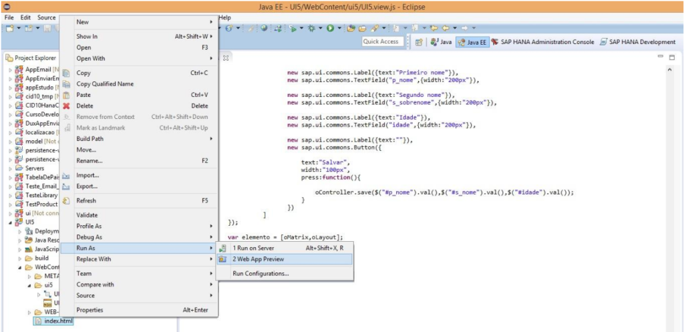Select the Java EE perspective button
This screenshot has width=684, height=332.
coord(472,41)
